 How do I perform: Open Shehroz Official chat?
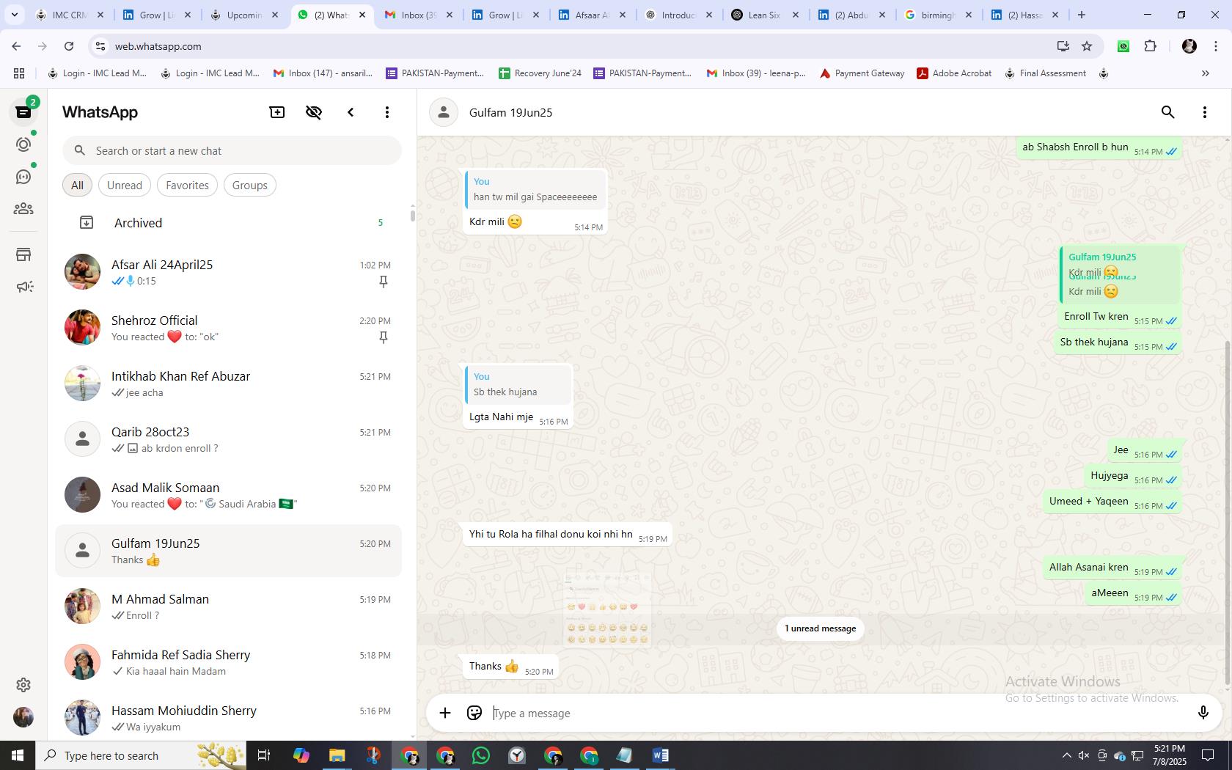pyautogui.click(x=229, y=328)
